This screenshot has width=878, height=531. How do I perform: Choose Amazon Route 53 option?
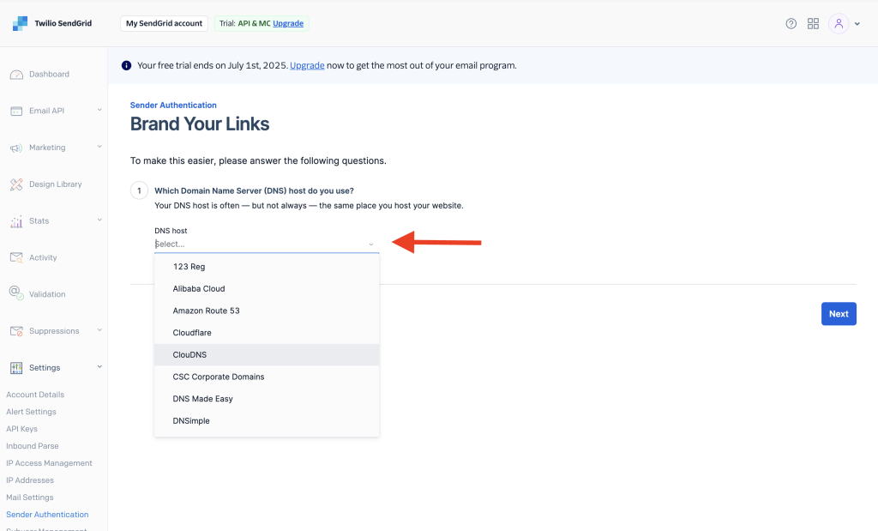pos(206,311)
